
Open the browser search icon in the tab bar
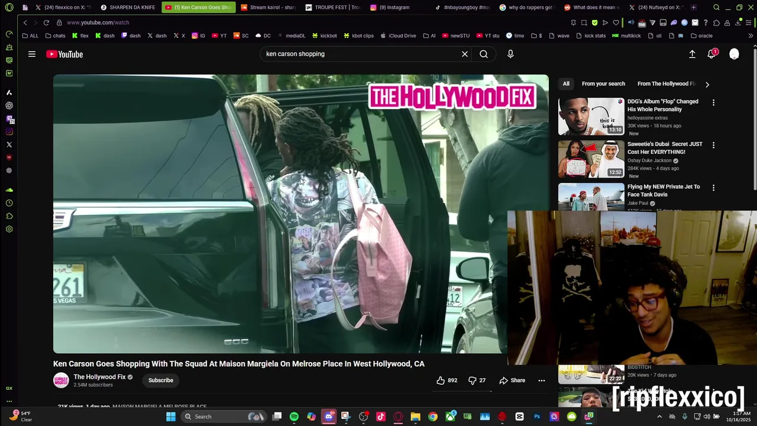716,8
